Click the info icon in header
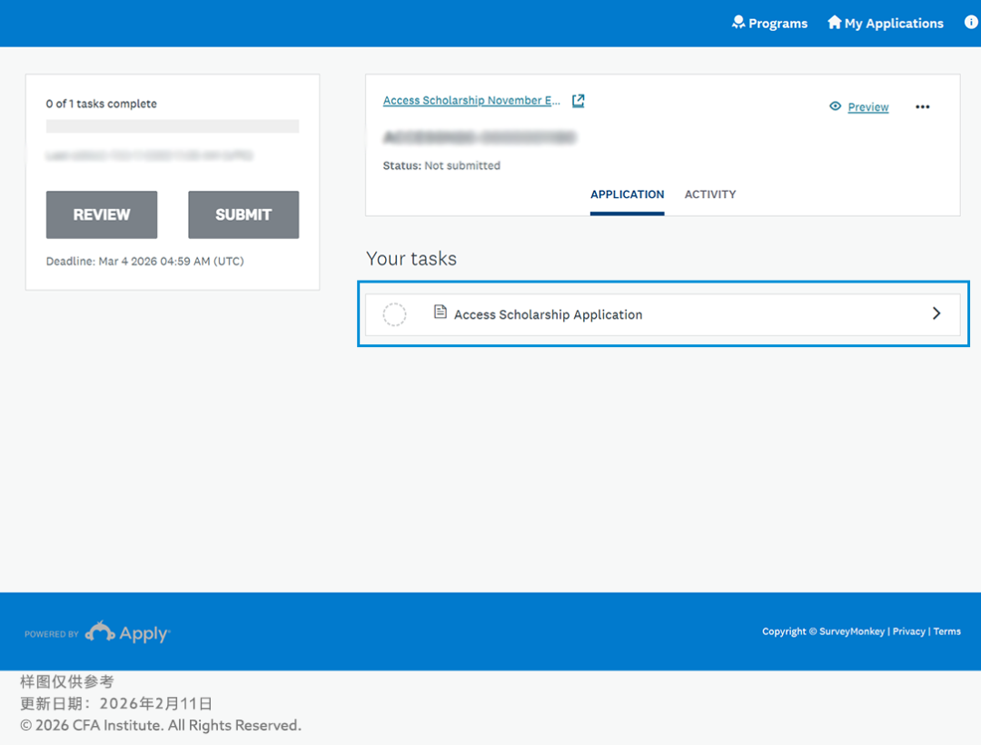The width and height of the screenshot is (981, 745). 972,23
